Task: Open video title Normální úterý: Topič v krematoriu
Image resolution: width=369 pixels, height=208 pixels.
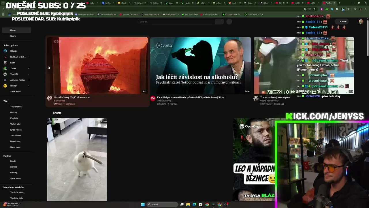Action: click(x=72, y=97)
